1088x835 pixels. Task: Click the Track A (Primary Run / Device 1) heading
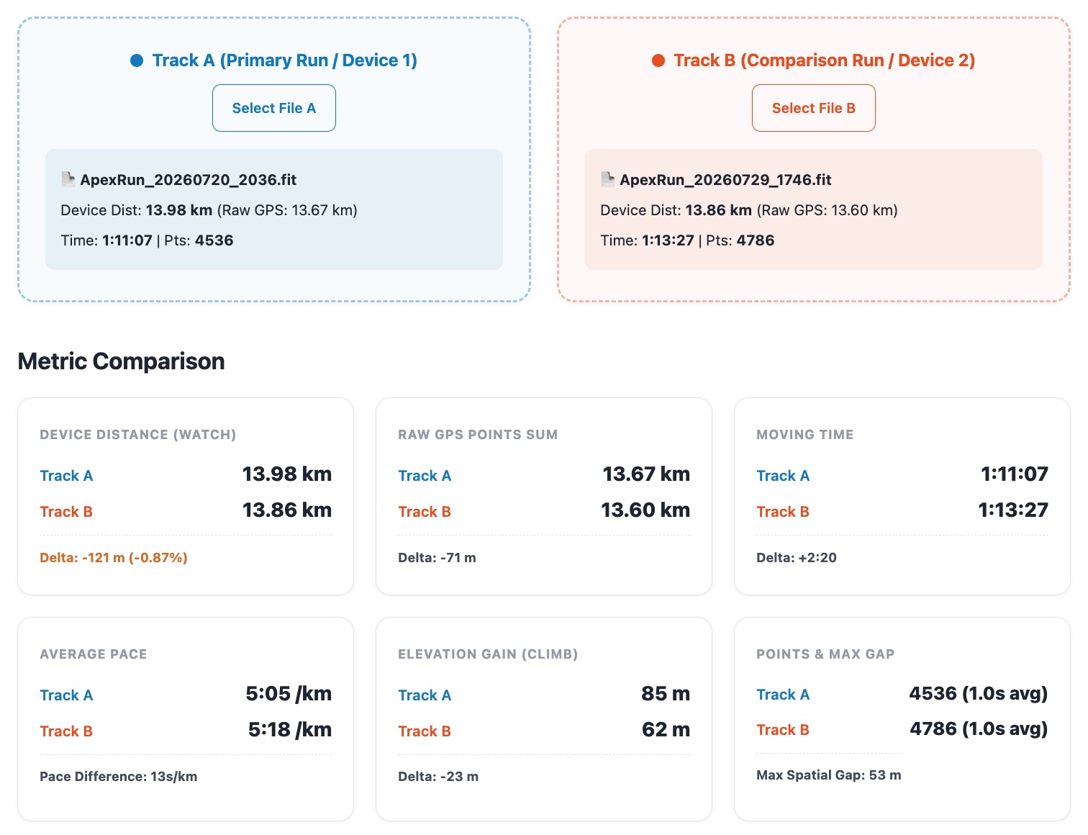click(x=284, y=60)
